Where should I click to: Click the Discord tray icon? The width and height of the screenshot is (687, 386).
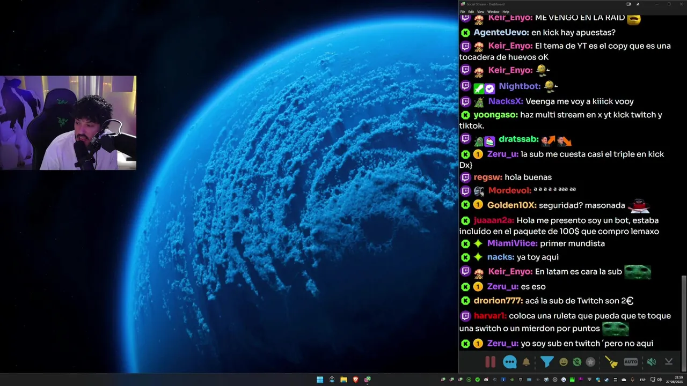pos(486,380)
